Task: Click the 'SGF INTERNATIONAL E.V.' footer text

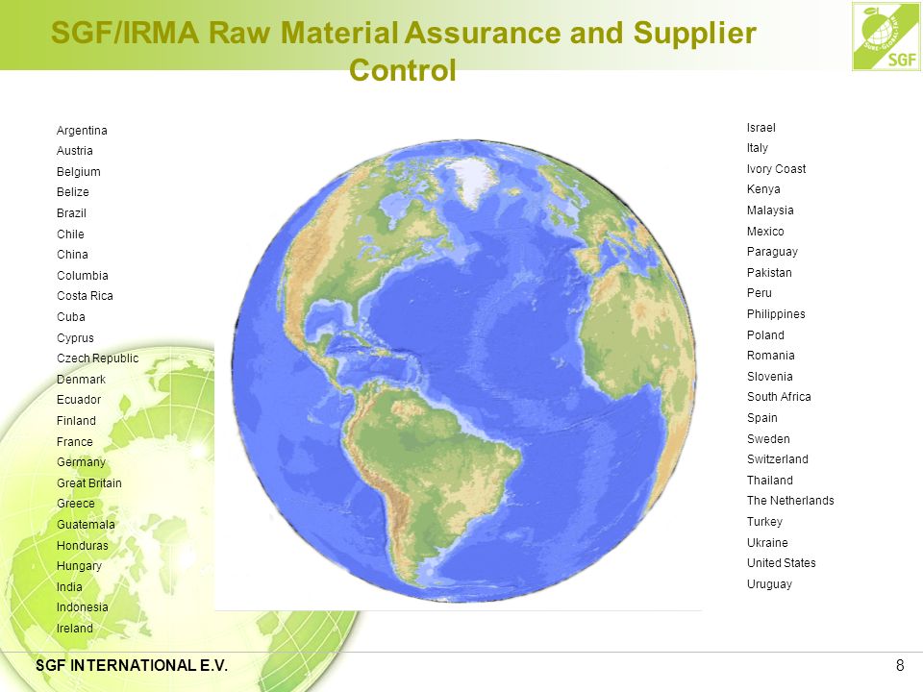Action: [x=132, y=665]
